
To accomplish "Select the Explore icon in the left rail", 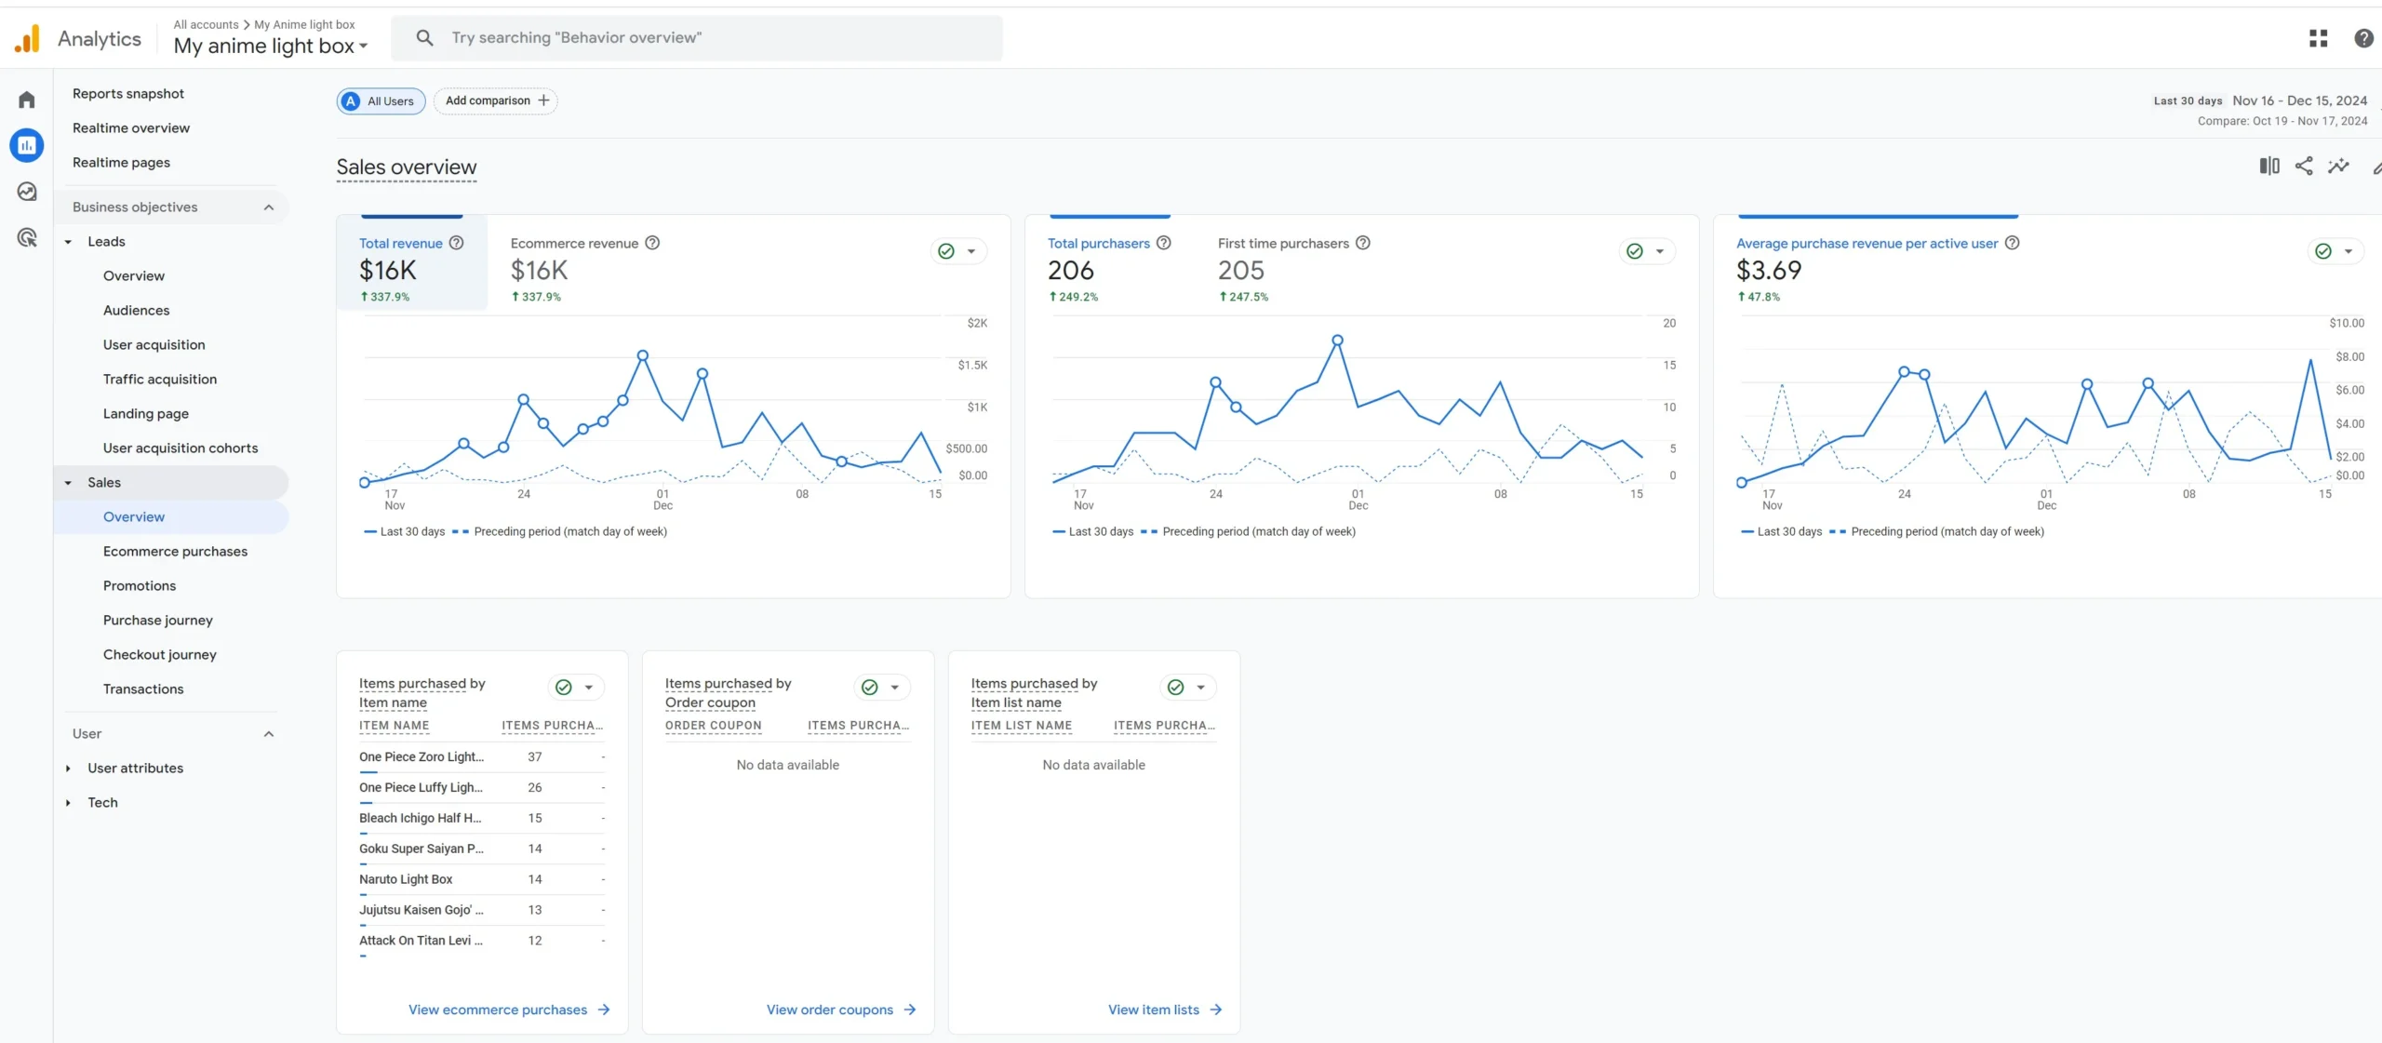I will [27, 192].
